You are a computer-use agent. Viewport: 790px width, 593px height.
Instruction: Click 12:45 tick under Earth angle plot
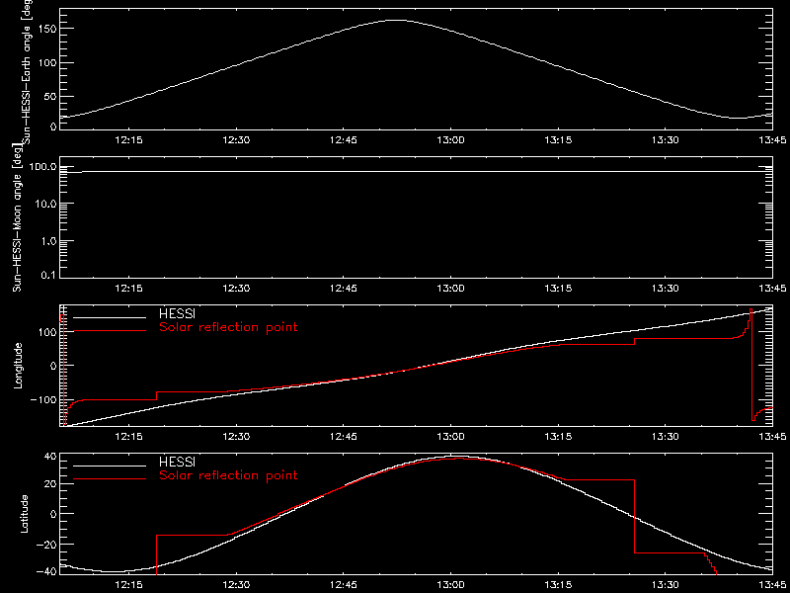pos(343,140)
